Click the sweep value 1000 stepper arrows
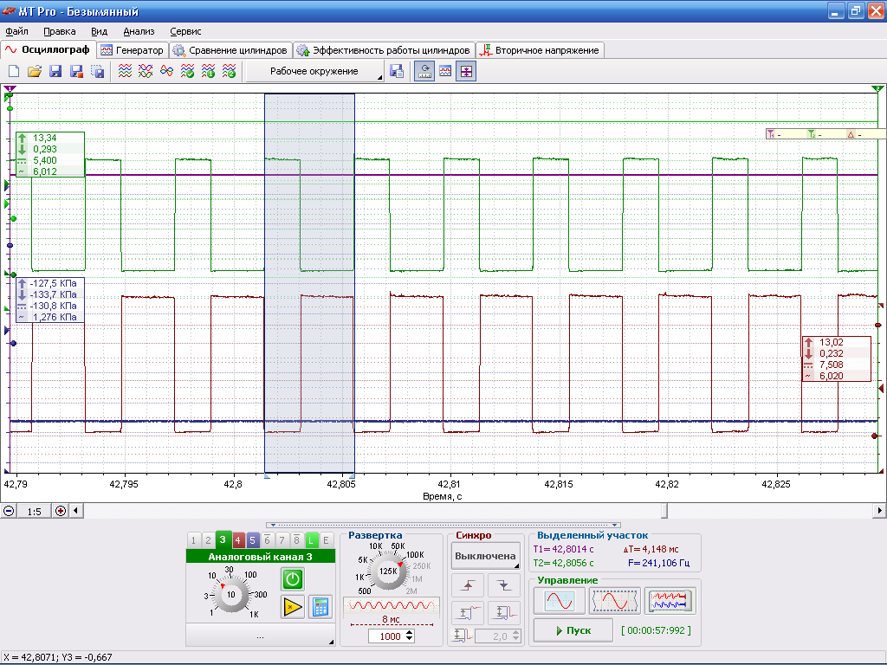The image size is (887, 665). 410,636
